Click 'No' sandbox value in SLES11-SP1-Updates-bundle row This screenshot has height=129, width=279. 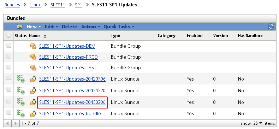tap(241, 114)
